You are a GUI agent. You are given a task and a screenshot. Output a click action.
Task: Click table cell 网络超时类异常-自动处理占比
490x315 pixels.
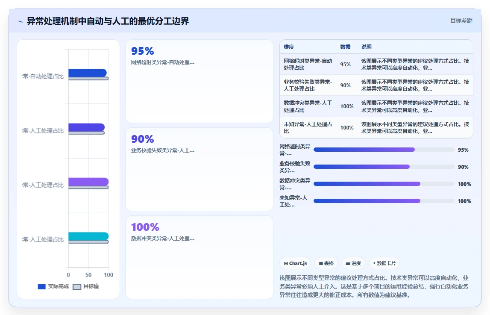coord(308,65)
